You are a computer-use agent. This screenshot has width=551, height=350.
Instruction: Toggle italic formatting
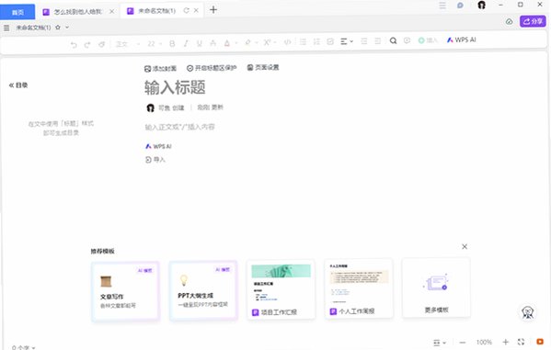pos(186,43)
